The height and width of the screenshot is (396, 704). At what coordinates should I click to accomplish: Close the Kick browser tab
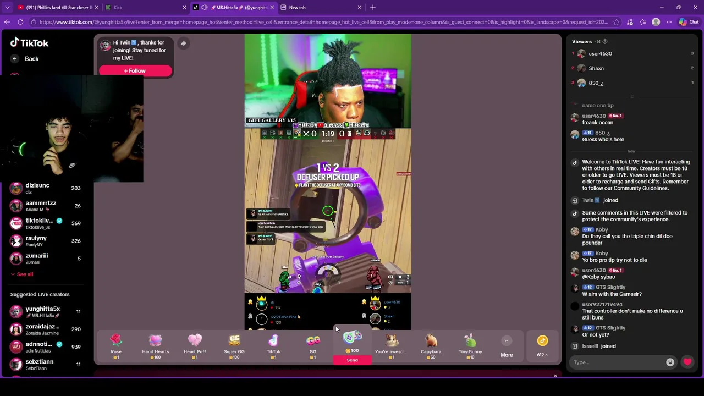click(184, 8)
